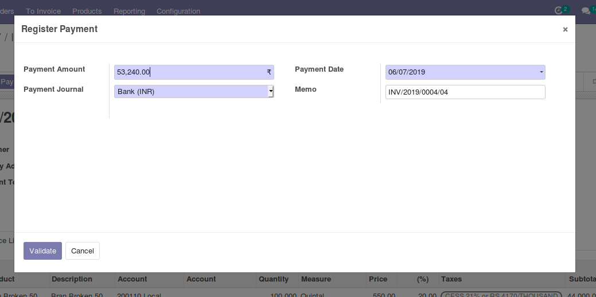Open the To Invoice menu
596x297 pixels.
pyautogui.click(x=43, y=11)
